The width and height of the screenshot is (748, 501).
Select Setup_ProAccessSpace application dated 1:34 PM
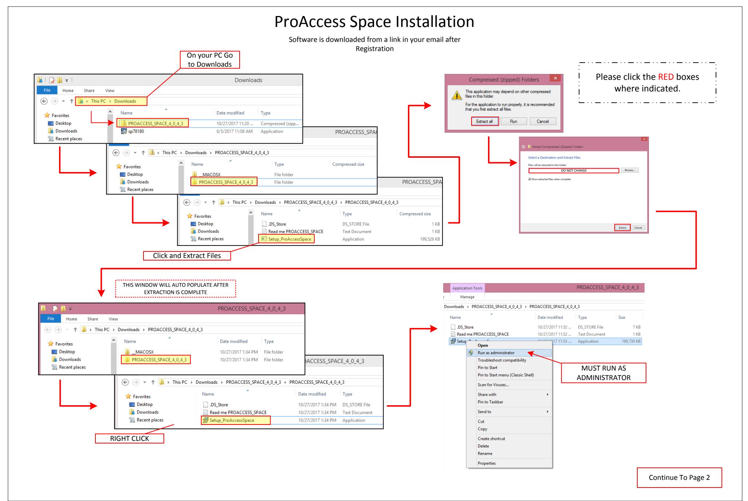236,420
